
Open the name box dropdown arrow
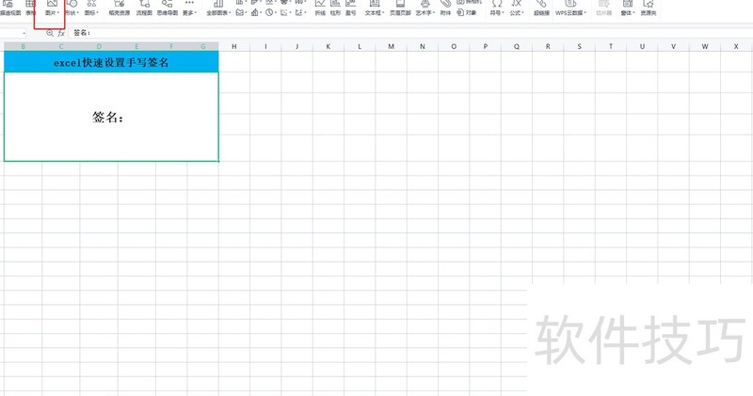24,33
